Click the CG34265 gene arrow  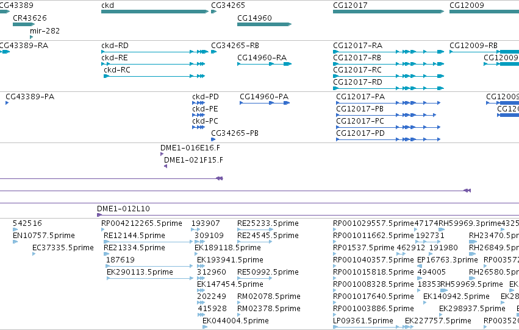point(214,12)
